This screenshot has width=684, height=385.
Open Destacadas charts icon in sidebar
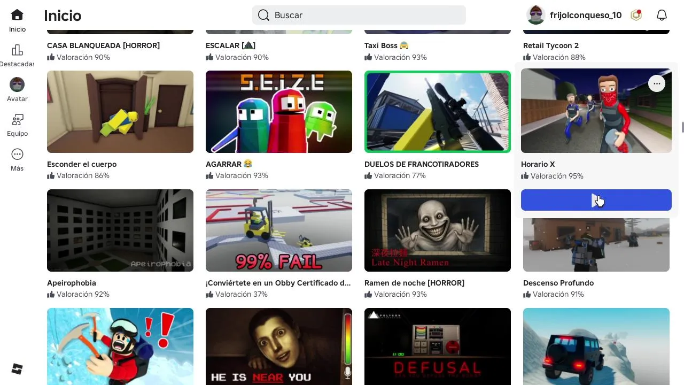[17, 50]
